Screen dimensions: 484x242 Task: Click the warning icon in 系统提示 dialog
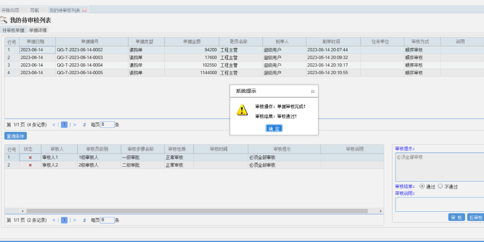tap(242, 111)
